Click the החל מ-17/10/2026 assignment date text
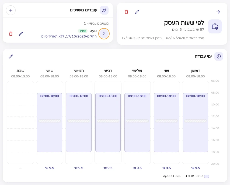This screenshot has height=185, width=230. 69,36
